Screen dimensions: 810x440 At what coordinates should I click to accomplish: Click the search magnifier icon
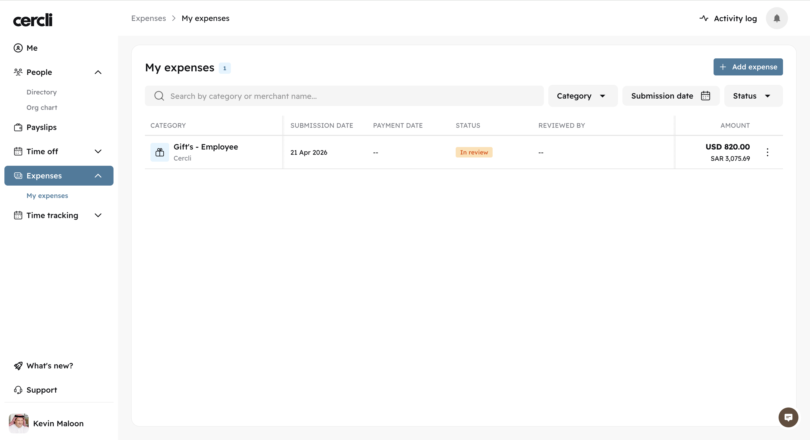pos(159,96)
